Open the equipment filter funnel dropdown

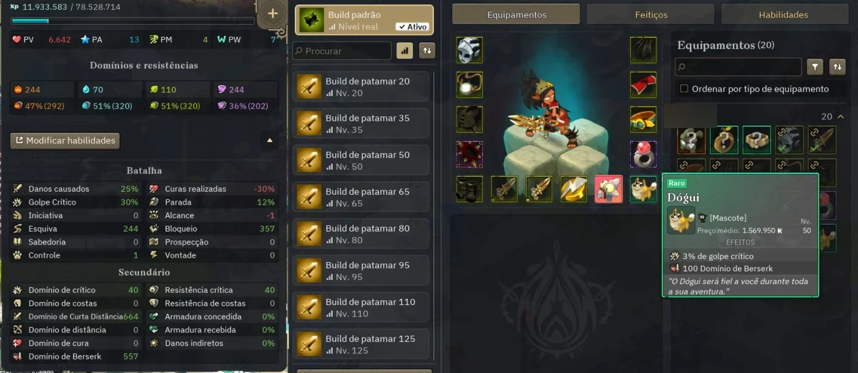coord(815,67)
